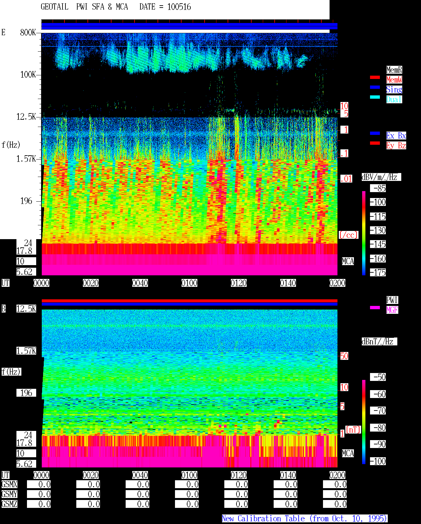
Task: Click the cyan Dual legend swatch
Action: (375, 97)
